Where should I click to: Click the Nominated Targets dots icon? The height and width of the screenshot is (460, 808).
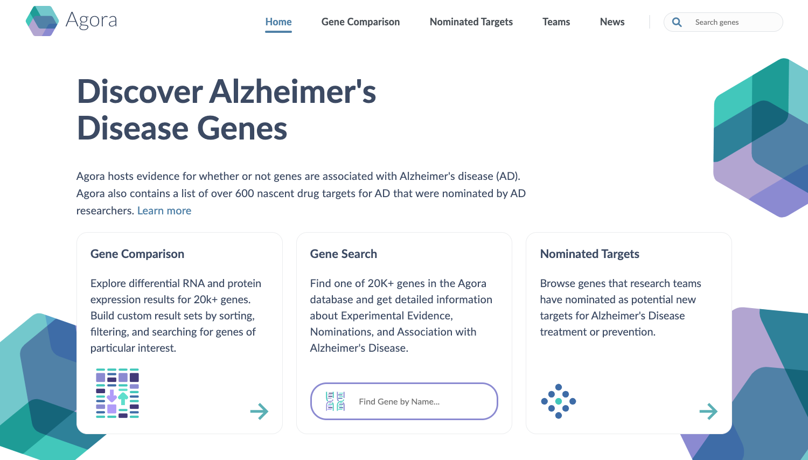[x=559, y=401]
